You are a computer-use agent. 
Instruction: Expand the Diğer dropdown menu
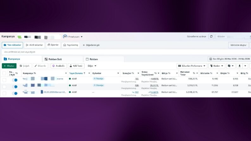point(92,66)
